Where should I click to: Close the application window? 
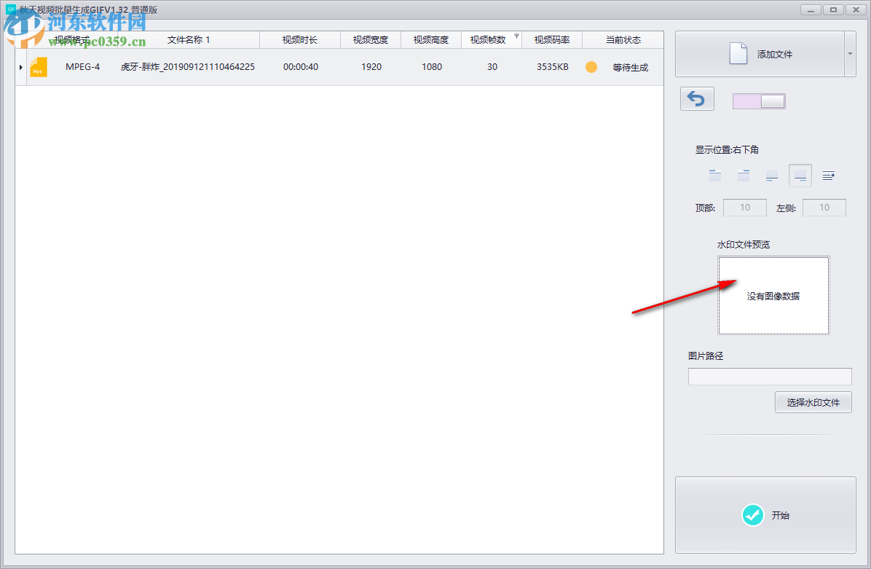[x=856, y=10]
